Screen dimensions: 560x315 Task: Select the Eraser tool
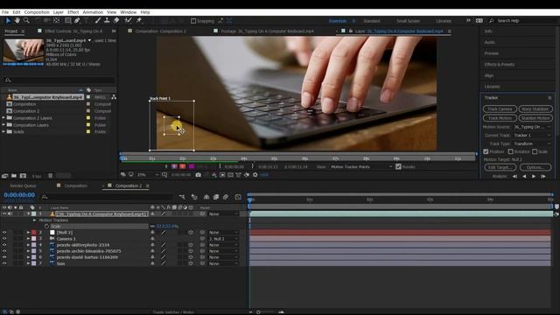(116, 21)
